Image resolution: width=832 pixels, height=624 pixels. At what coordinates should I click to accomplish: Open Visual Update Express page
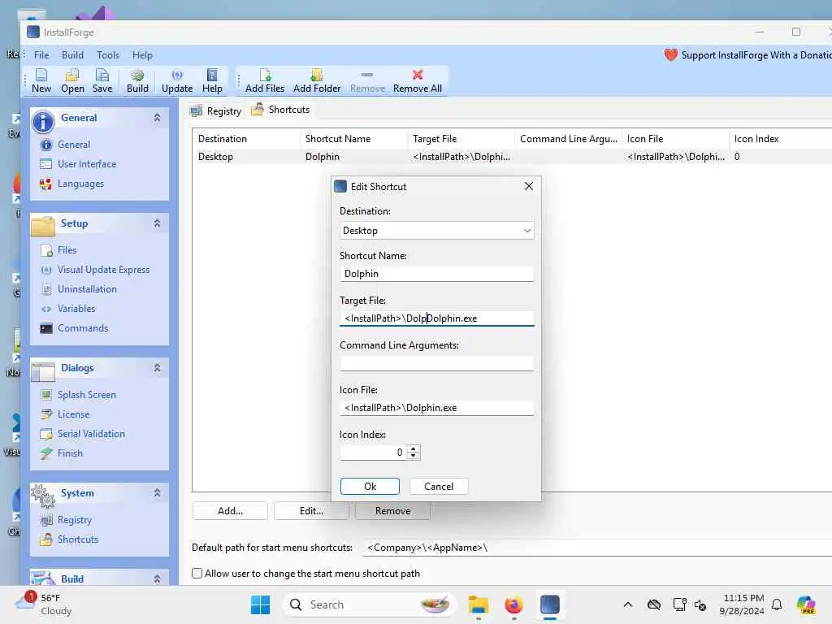point(103,270)
